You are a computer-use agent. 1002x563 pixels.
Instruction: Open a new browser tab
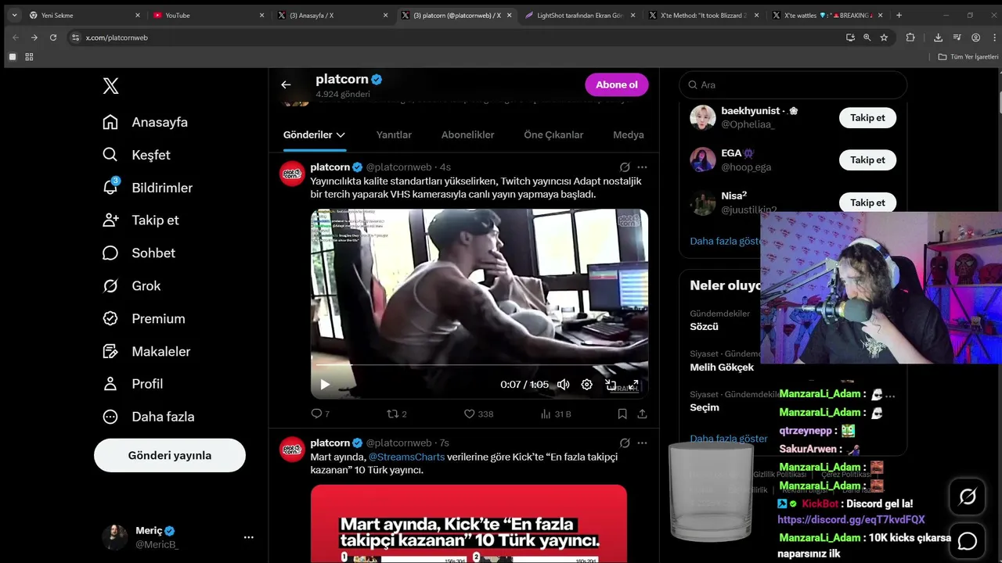pos(899,15)
